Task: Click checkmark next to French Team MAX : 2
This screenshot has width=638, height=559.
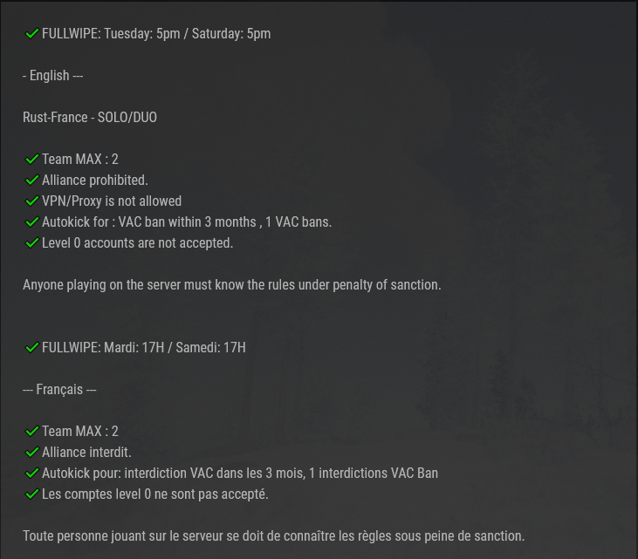Action: pos(31,432)
